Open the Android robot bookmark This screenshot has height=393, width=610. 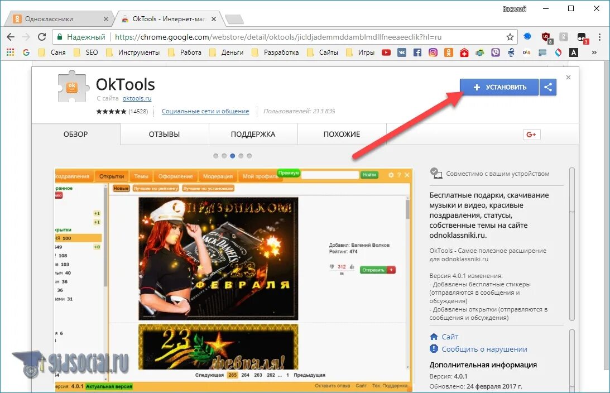pyautogui.click(x=479, y=52)
